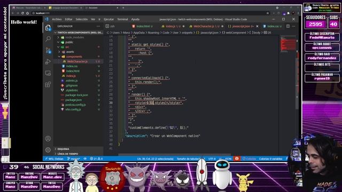The image size is (342, 192).
Task: Click the red status bar extension icon
Action: click(x=237, y=158)
